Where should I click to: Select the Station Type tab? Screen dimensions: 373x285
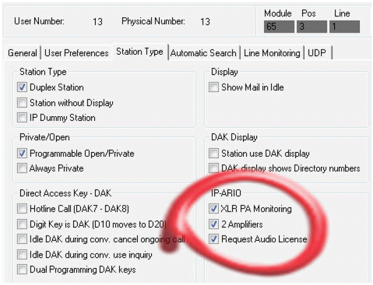(139, 52)
